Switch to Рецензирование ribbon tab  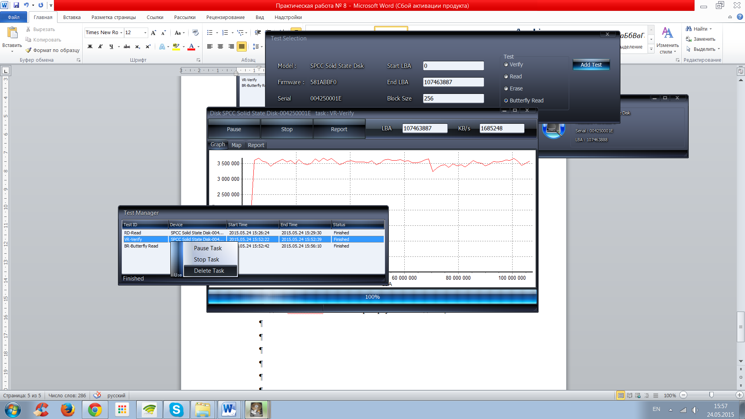tap(225, 17)
